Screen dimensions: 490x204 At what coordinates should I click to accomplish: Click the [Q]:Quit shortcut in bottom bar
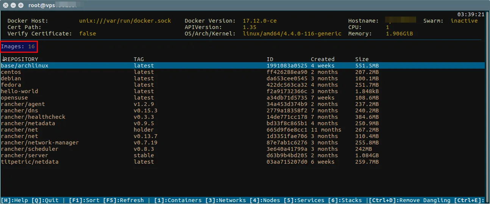click(x=45, y=200)
